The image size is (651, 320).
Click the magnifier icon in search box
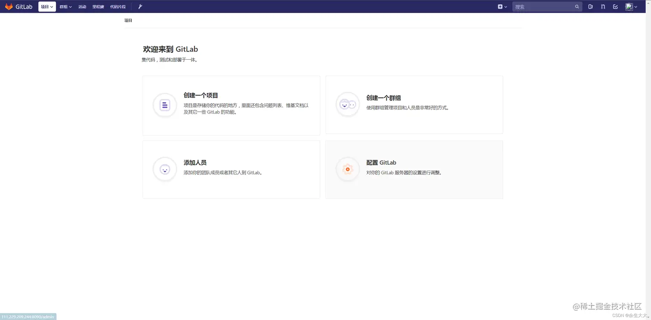(x=577, y=7)
